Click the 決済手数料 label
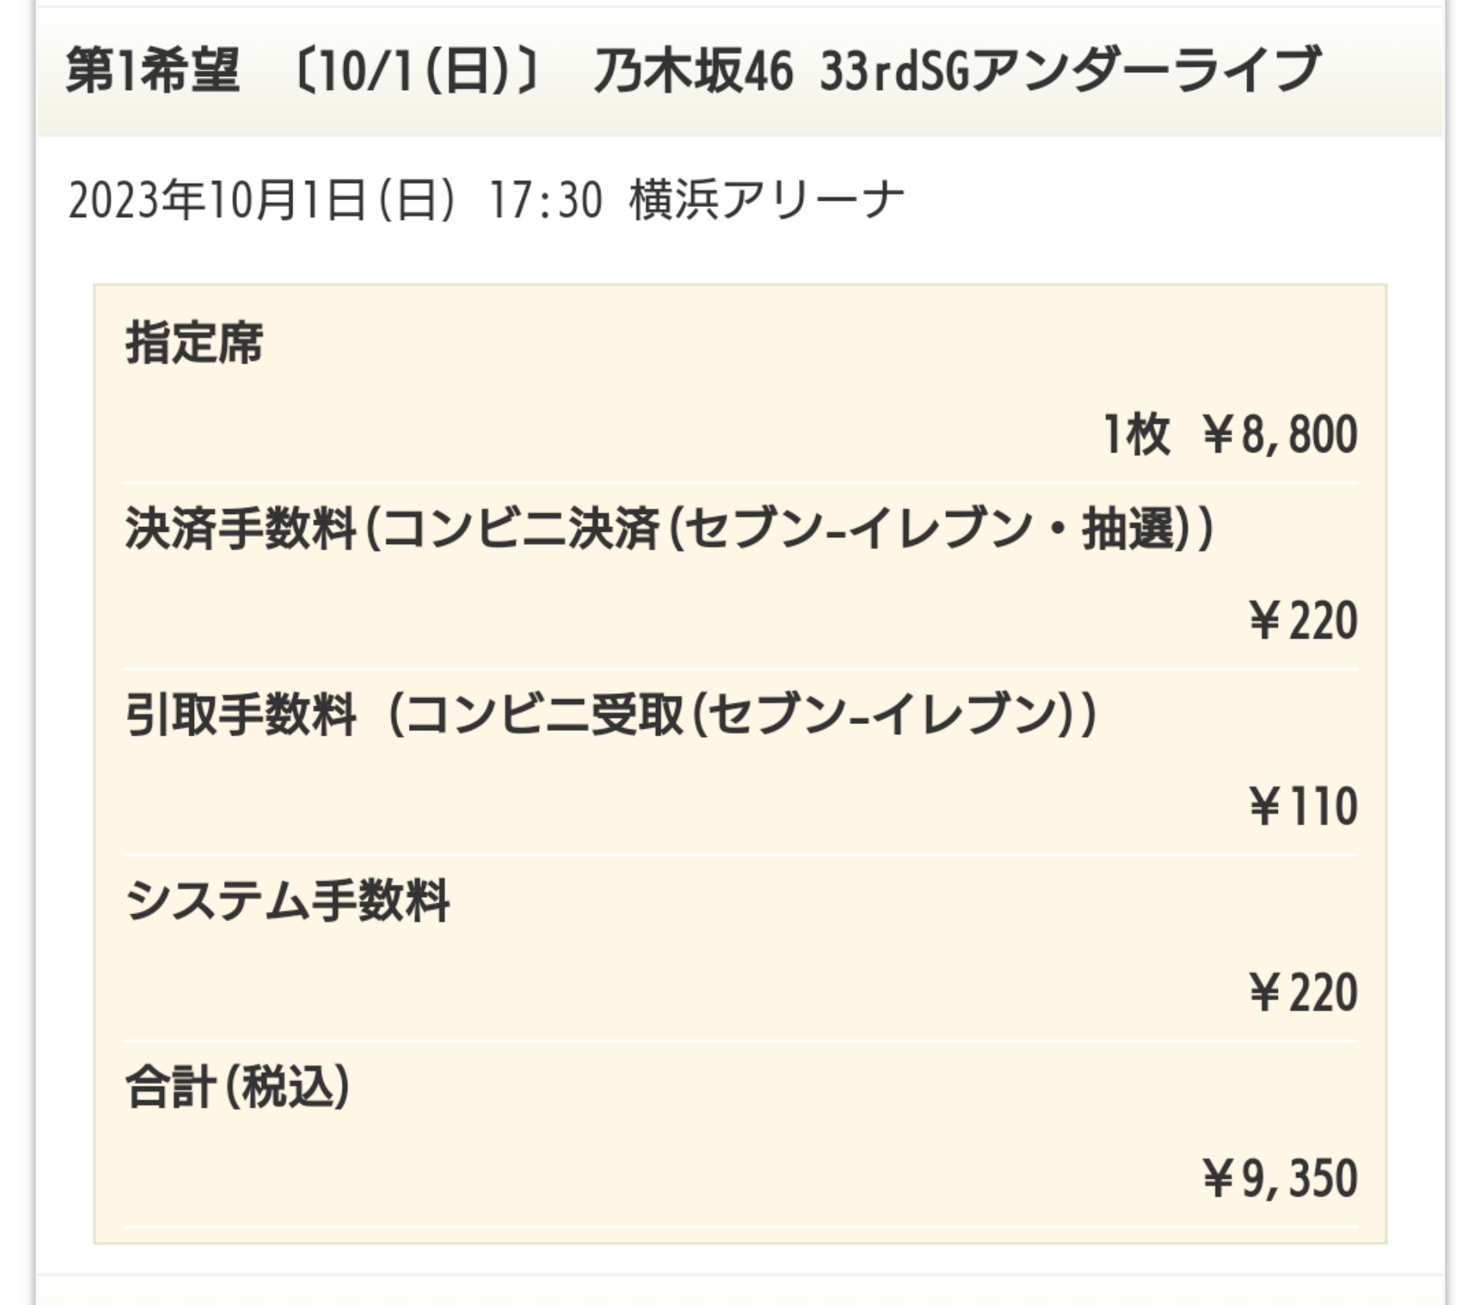Viewport: 1478px width, 1305px height. (240, 529)
